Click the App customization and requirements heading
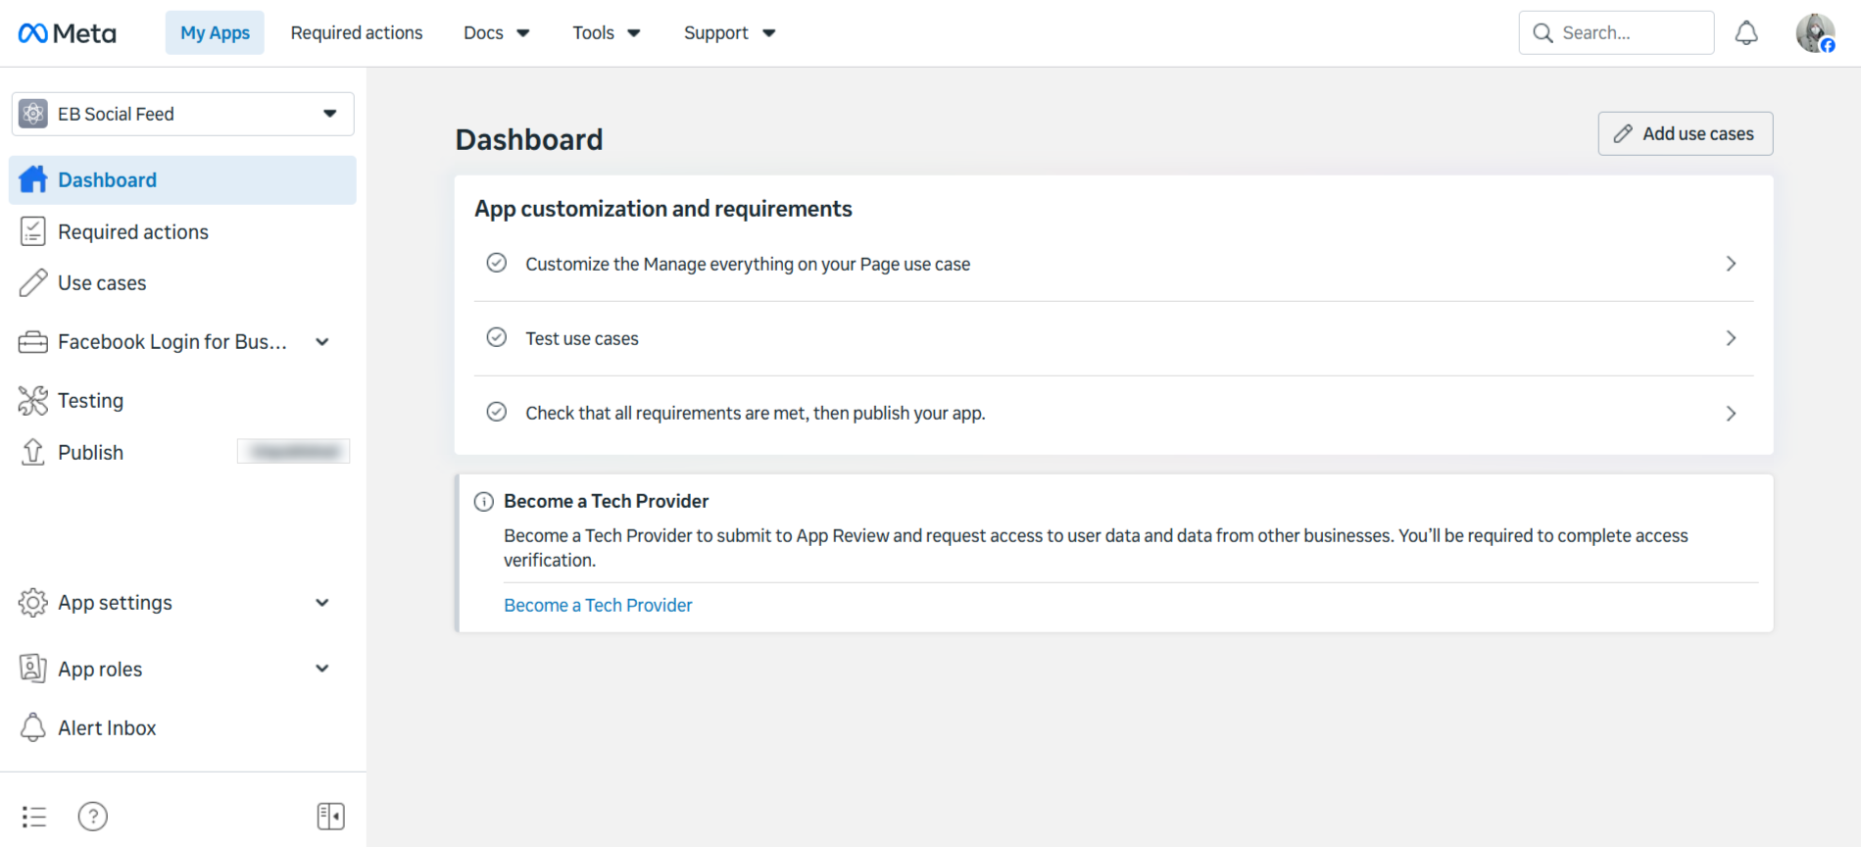 tap(663, 209)
